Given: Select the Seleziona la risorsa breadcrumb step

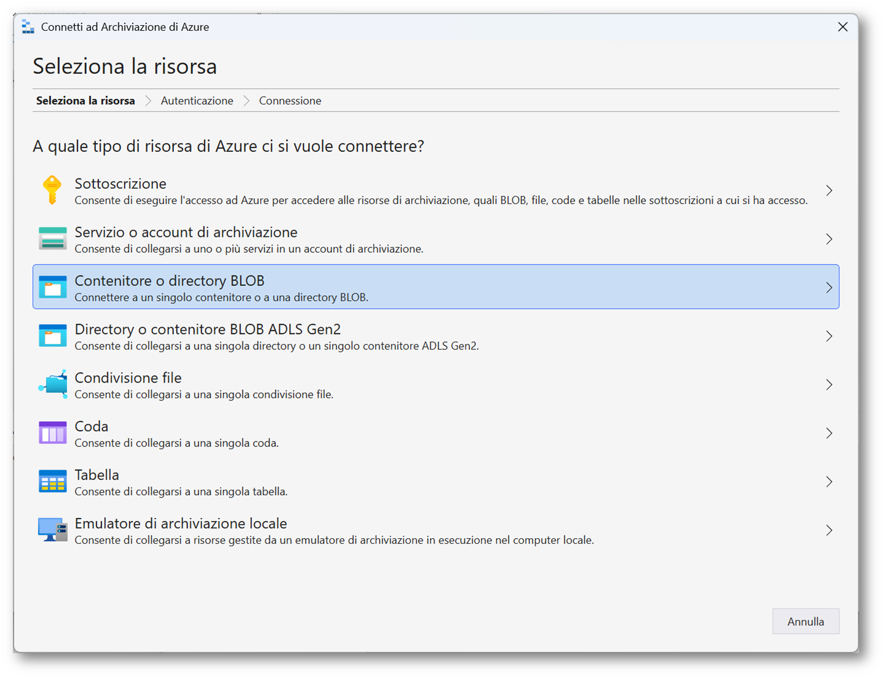Looking at the screenshot, I should point(85,101).
